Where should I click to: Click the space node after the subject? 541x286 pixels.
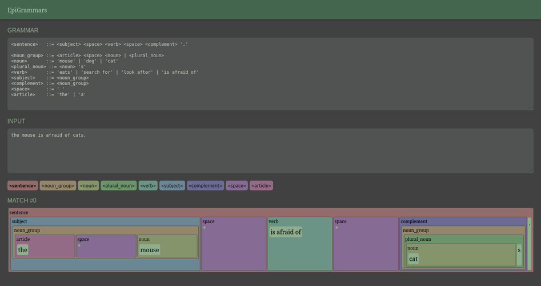point(234,244)
